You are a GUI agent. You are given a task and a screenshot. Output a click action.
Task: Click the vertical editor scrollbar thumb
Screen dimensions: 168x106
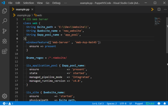click(167, 35)
